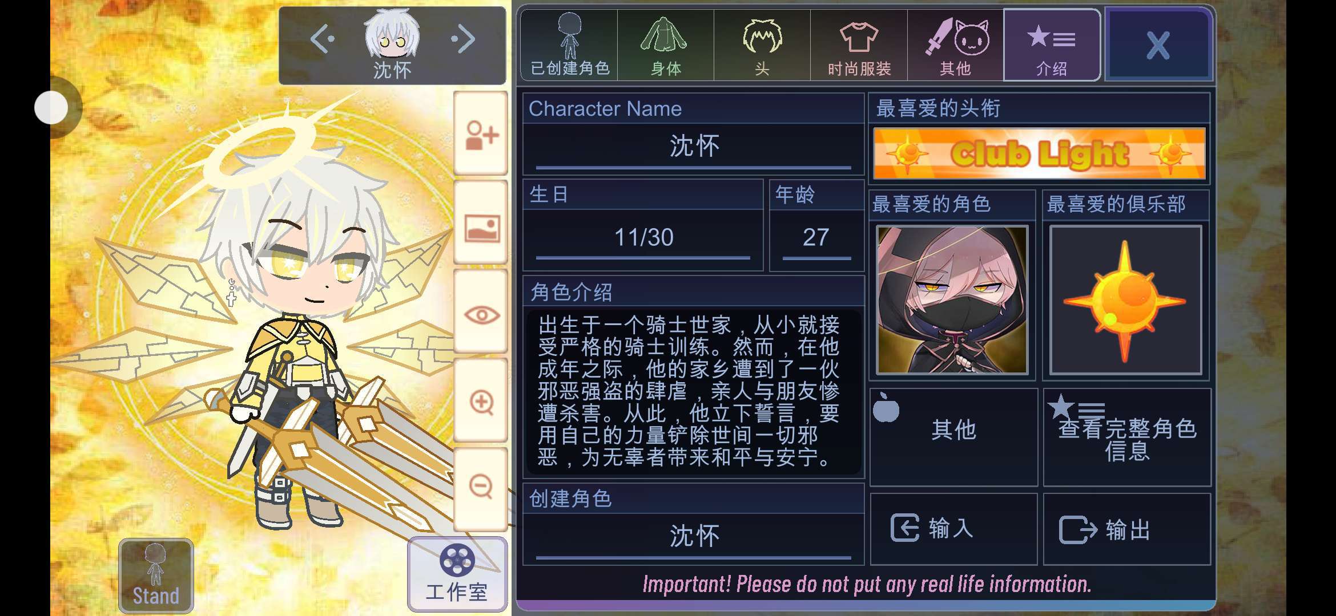Switch to the previous character arrow

pos(323,39)
